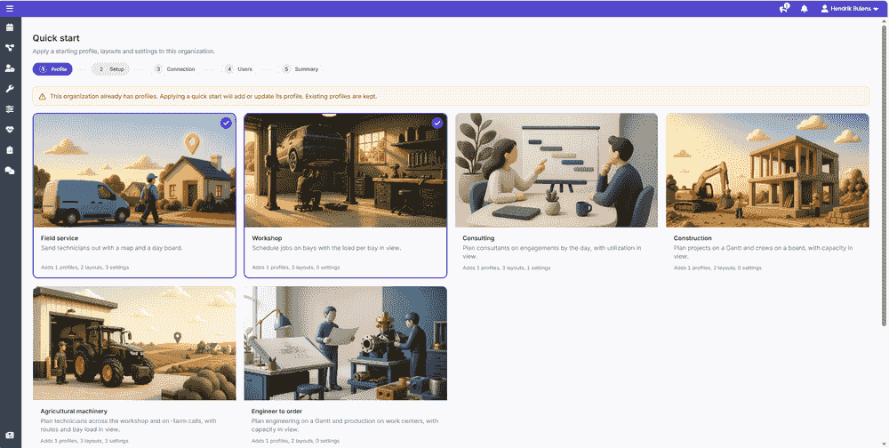Select the Construction profile image

[x=767, y=170]
